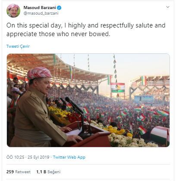Select the number 259 retweet count

pos(10,172)
